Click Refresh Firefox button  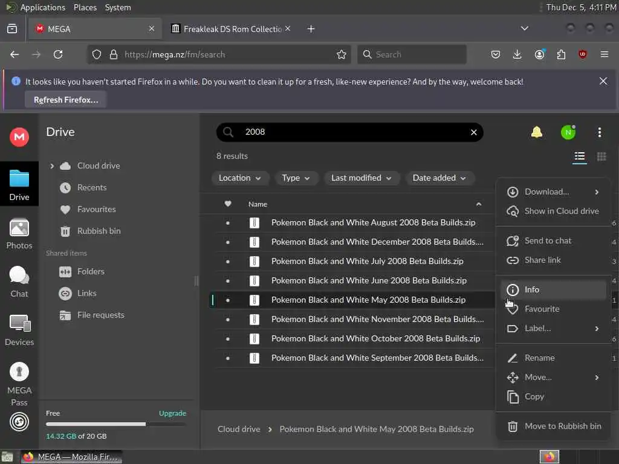tap(66, 100)
